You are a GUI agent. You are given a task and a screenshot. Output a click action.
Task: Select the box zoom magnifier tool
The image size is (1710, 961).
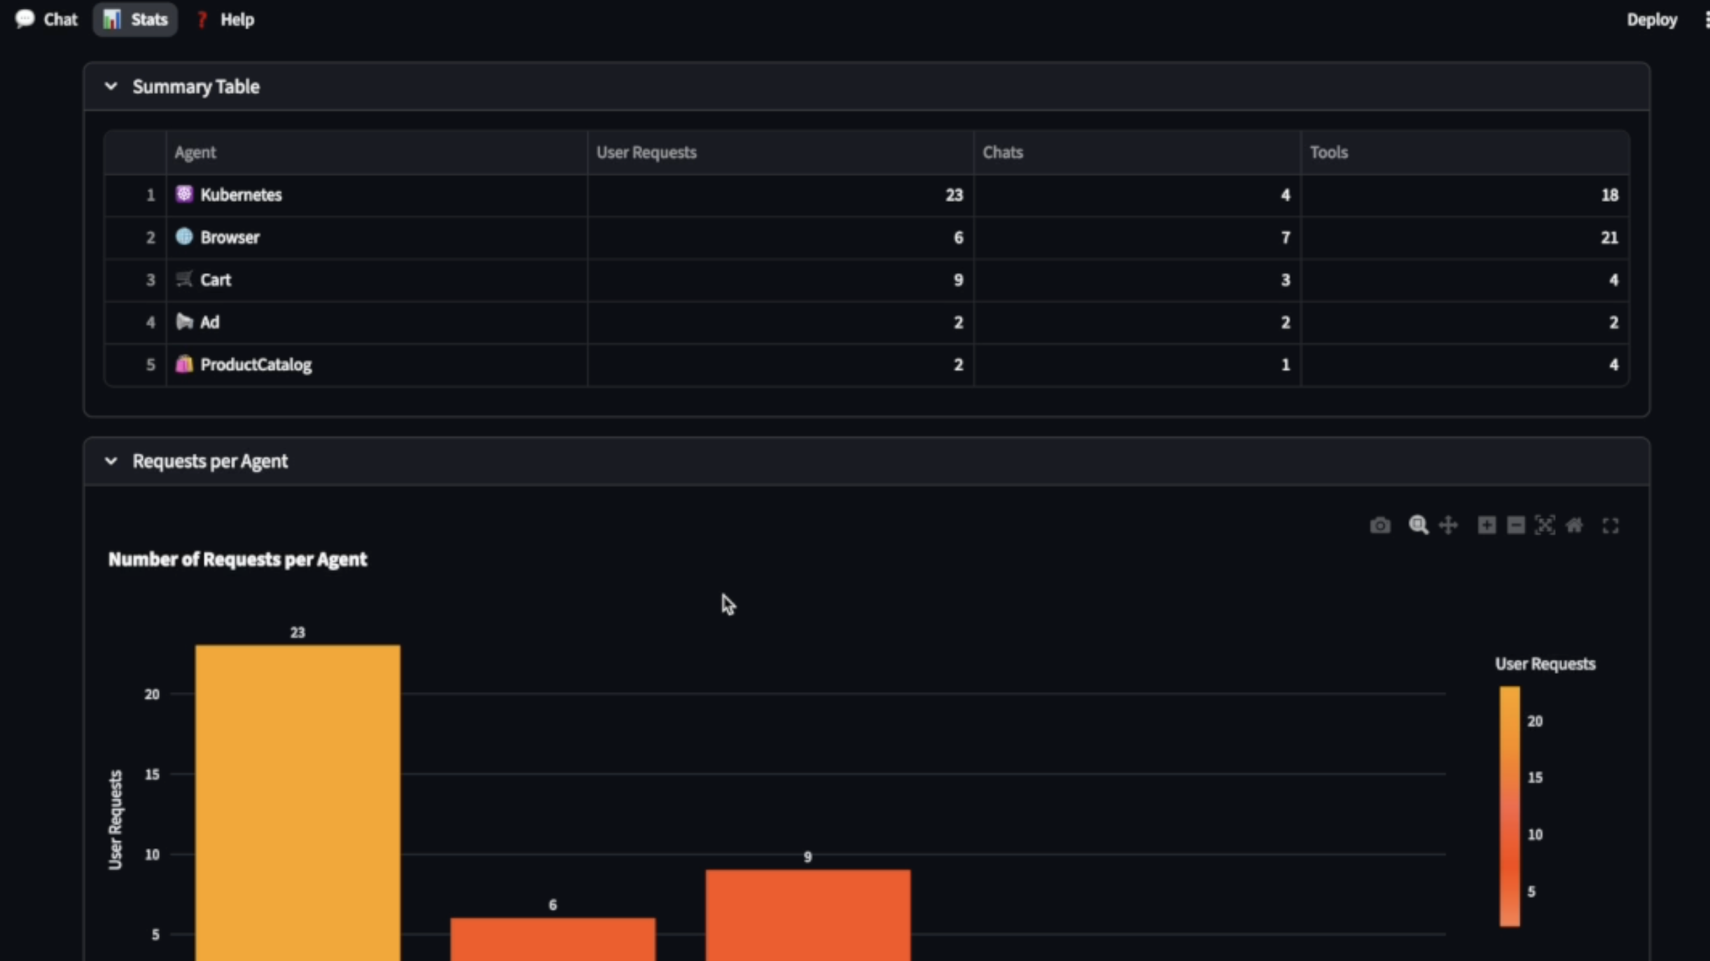1418,525
